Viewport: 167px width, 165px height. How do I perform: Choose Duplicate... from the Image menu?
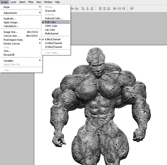click(x=21, y=19)
